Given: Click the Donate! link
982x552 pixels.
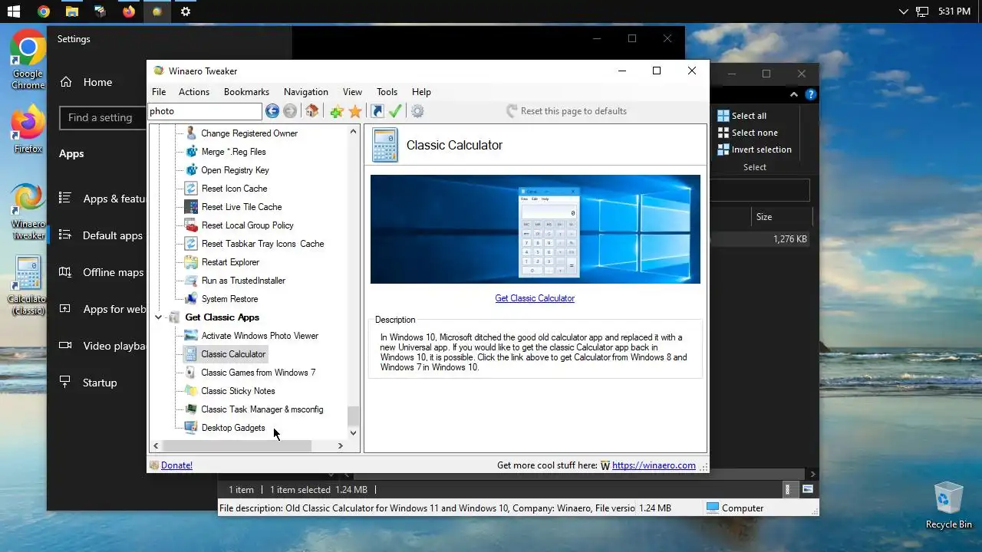Looking at the screenshot, I should (x=176, y=465).
